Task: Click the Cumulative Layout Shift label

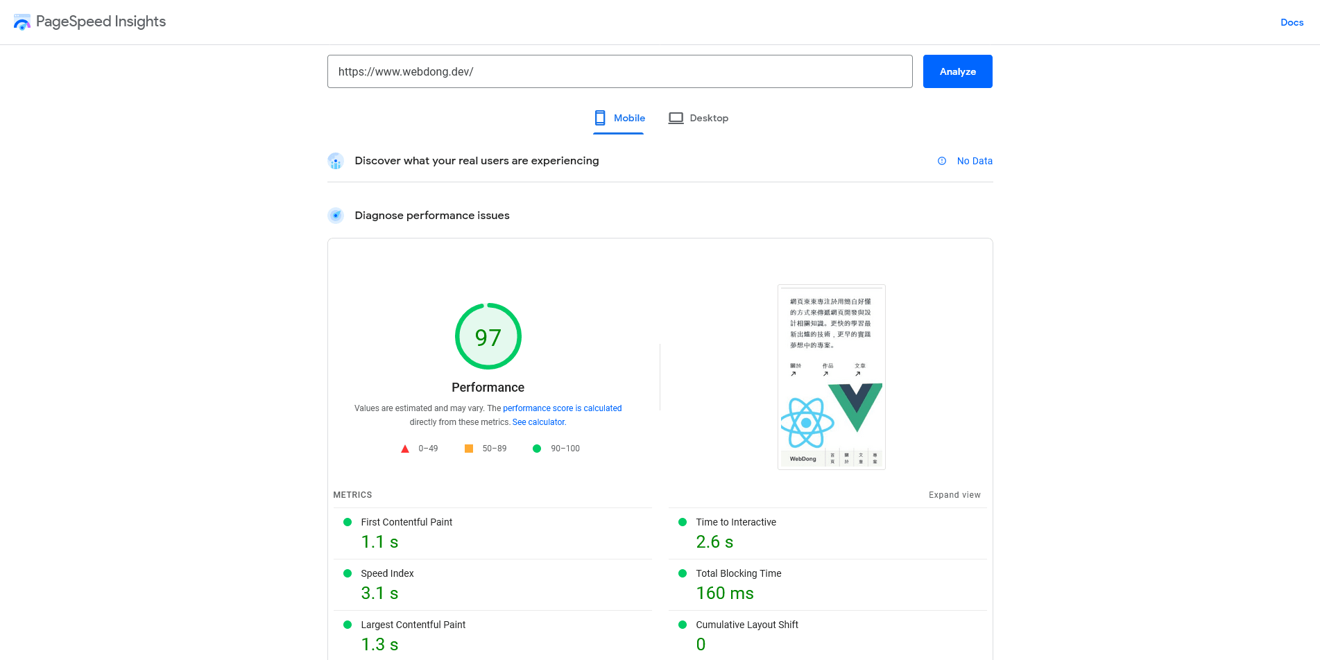Action: point(747,625)
